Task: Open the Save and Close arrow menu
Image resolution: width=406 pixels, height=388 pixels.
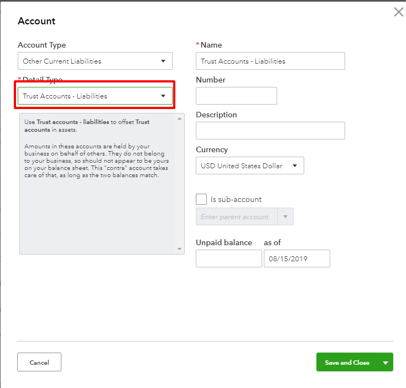Action: tap(386, 363)
